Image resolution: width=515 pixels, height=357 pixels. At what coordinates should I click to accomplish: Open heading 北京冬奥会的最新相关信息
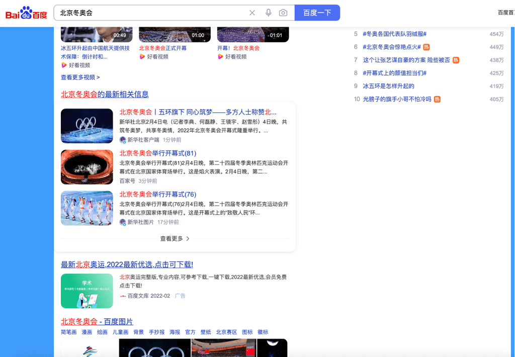[105, 94]
